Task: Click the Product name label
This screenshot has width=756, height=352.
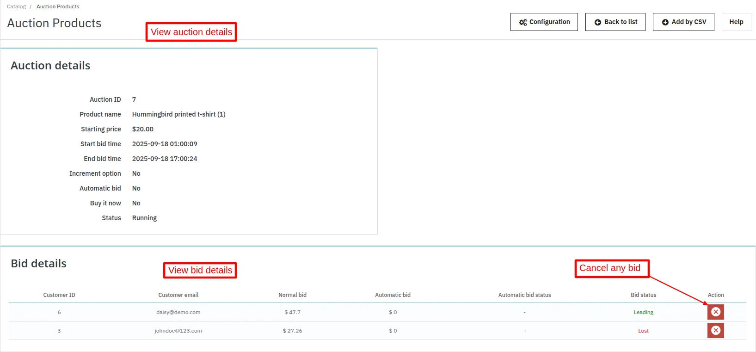Action: [x=100, y=114]
